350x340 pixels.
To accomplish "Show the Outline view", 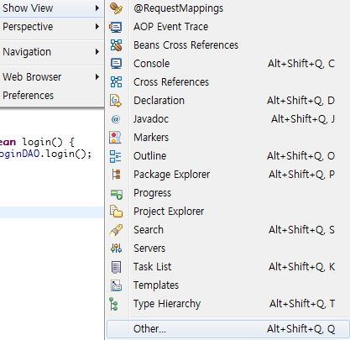I will [x=228, y=156].
